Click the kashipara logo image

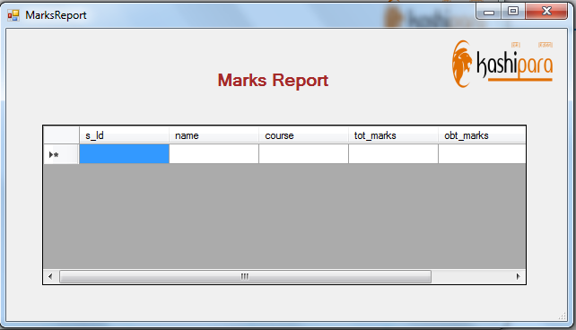(502, 64)
